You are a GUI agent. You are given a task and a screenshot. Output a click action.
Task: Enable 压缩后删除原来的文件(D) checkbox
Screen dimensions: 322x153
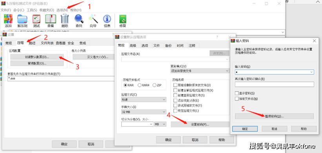175,85
